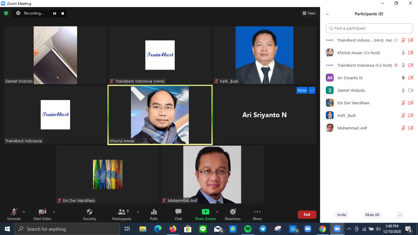This screenshot has width=418, height=235.
Task: Unmute your microphone
Action: click(x=14, y=214)
